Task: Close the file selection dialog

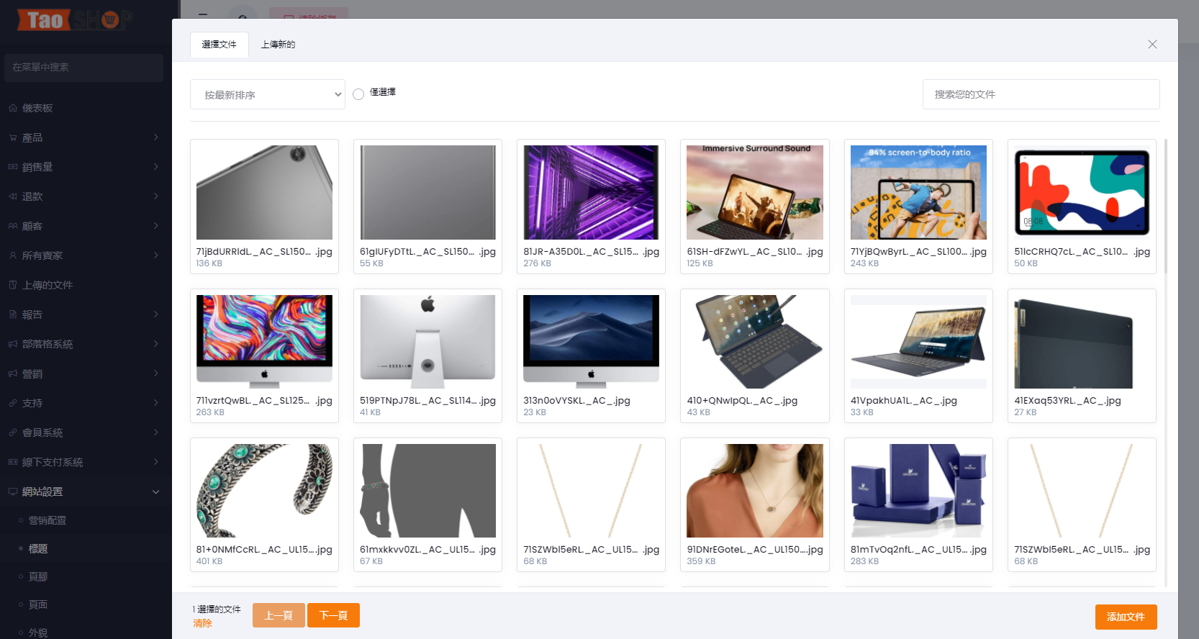Action: [1152, 45]
